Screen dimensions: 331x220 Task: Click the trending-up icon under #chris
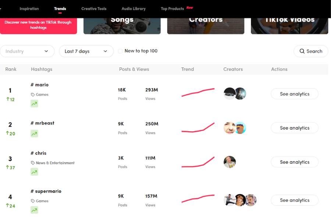tap(34, 172)
